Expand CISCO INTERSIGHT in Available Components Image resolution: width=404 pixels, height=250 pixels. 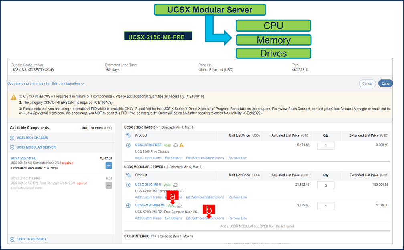pyautogui.click(x=12, y=239)
